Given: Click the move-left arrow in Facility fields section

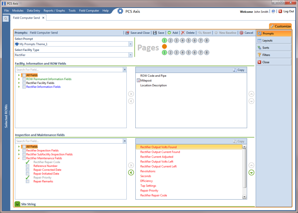Looking at the screenshot, I should pos(131,101).
